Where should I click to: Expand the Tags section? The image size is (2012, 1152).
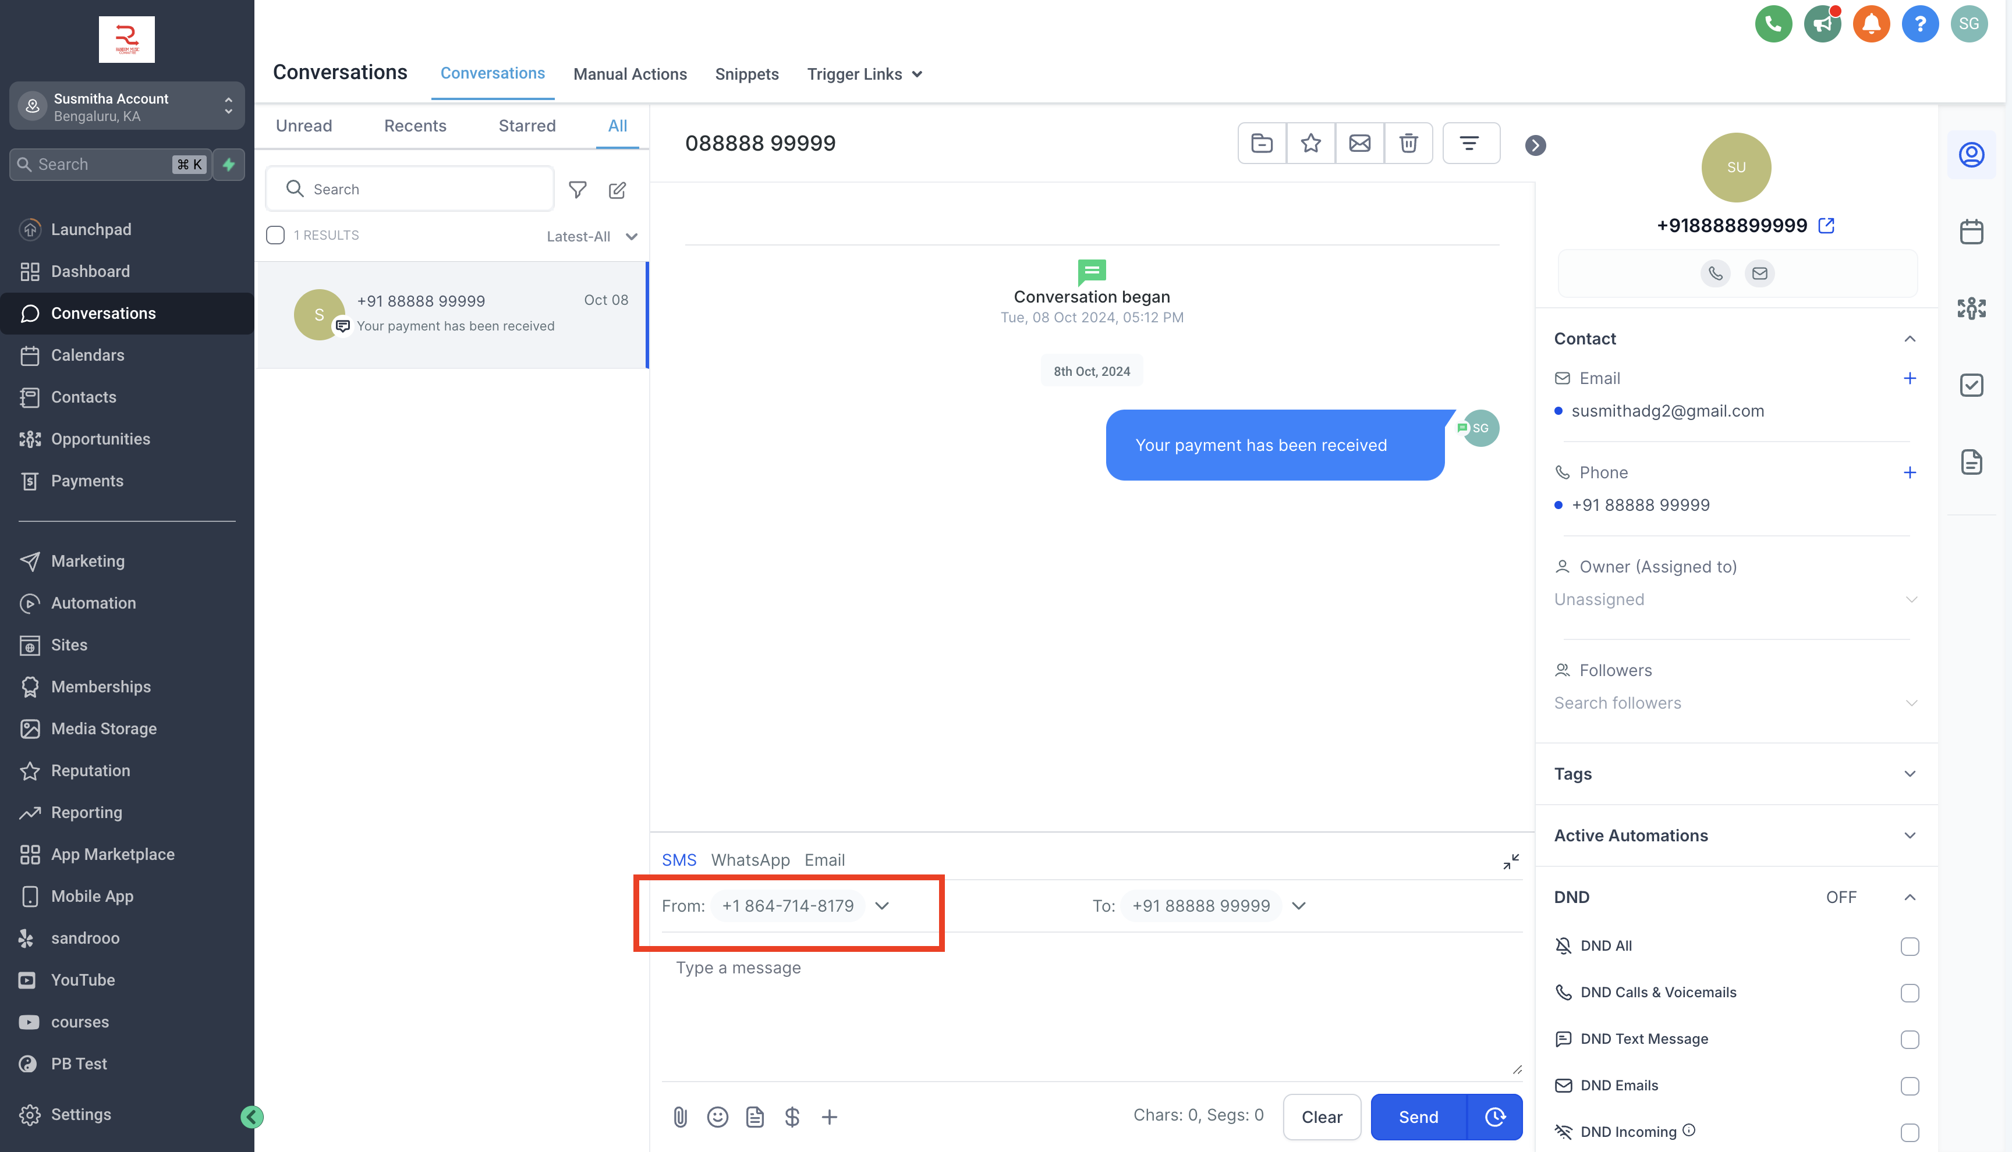click(x=1736, y=774)
